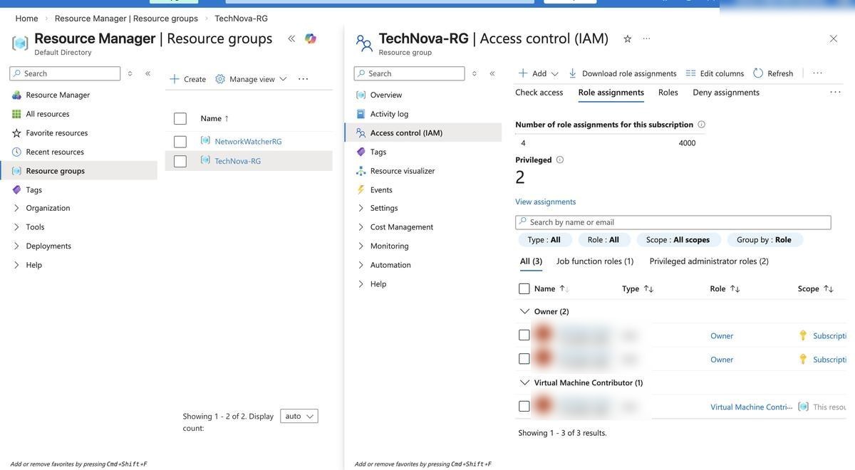
Task: Open the Add dropdown in IAM toolbar
Action: (539, 73)
